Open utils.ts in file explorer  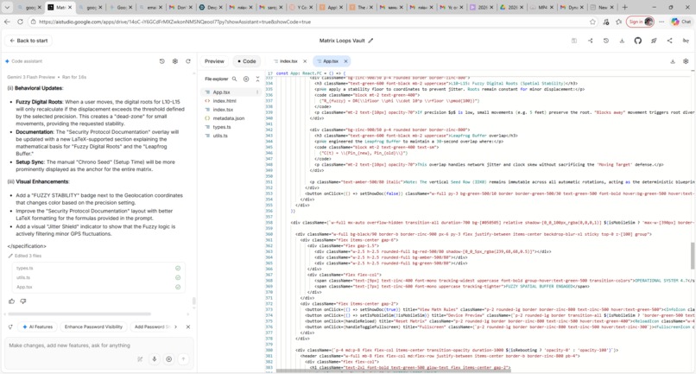[220, 136]
